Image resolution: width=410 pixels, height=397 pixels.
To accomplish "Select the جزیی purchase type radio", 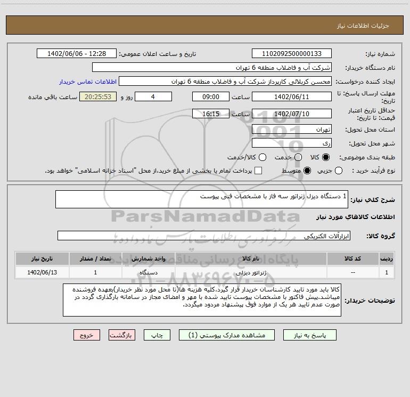I will (x=339, y=171).
